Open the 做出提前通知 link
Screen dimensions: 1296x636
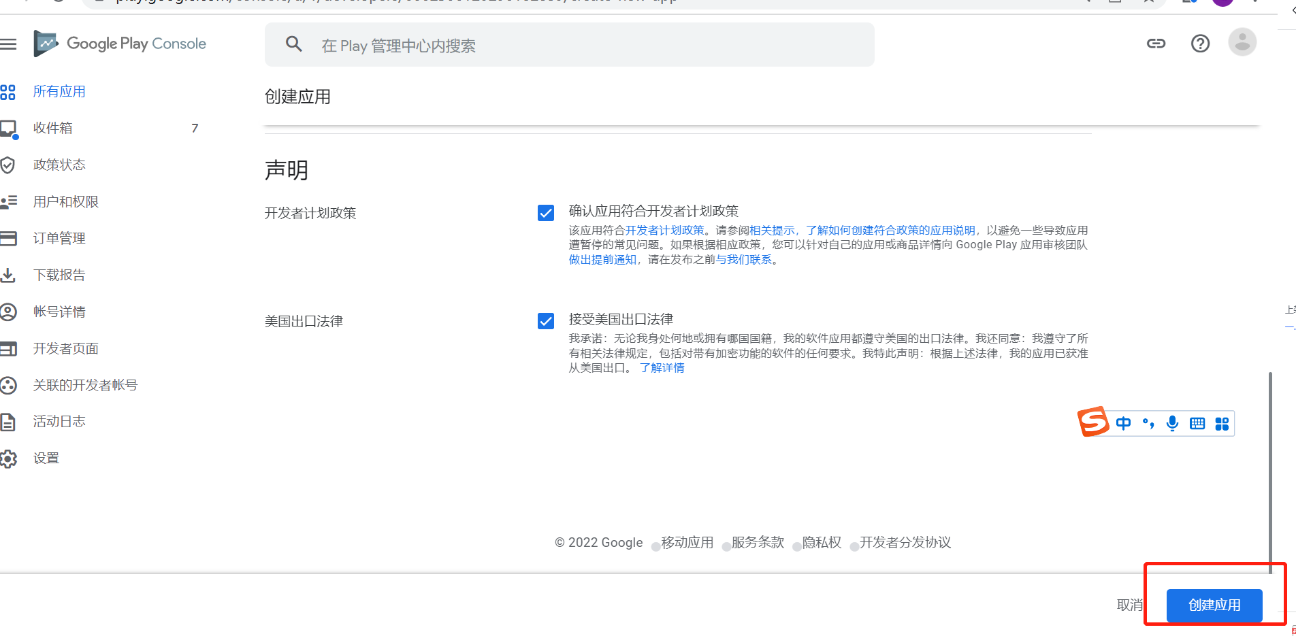(x=602, y=260)
